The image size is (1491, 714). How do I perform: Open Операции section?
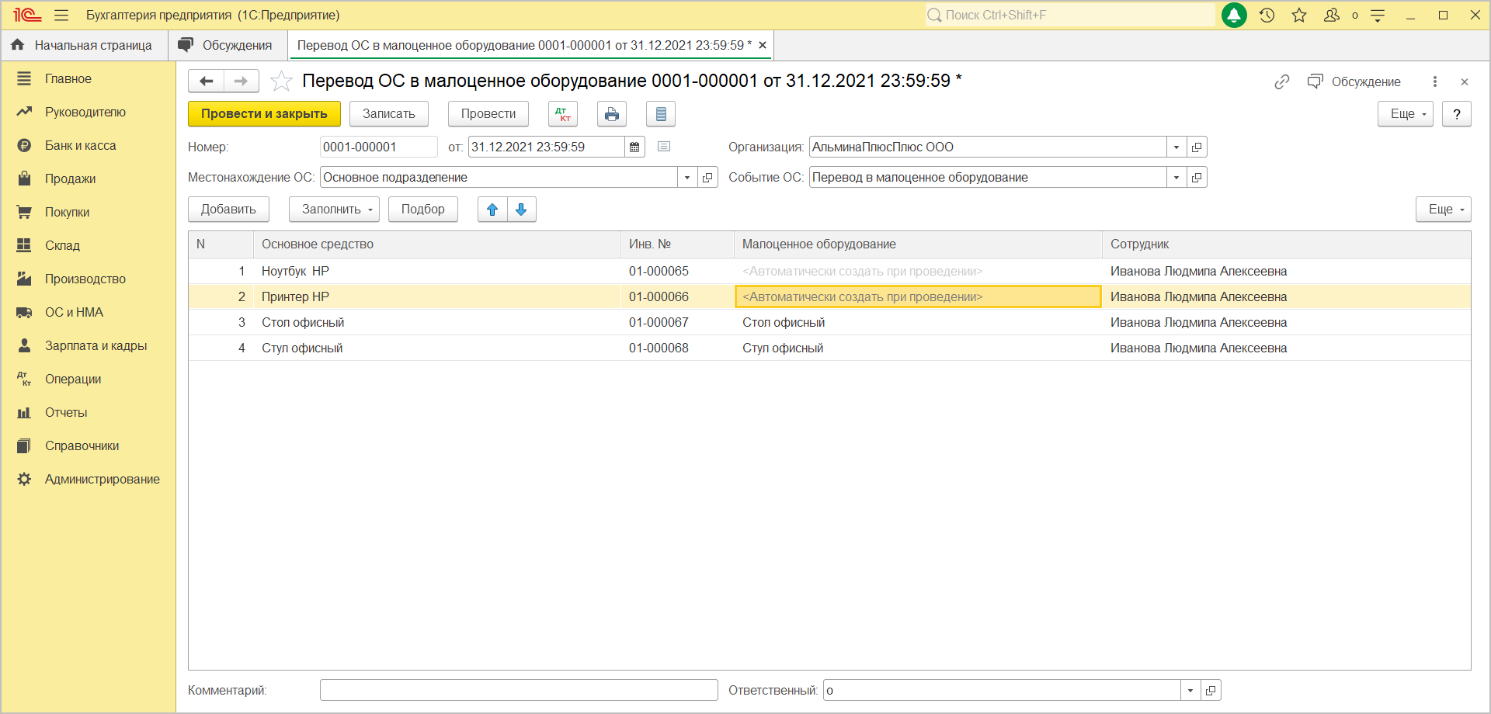(74, 379)
